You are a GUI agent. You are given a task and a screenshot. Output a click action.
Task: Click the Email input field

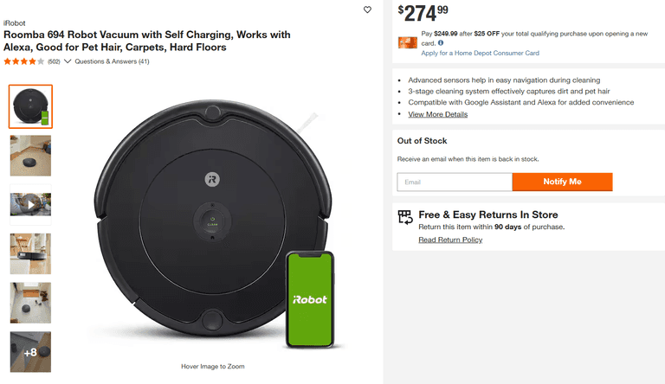tap(455, 182)
